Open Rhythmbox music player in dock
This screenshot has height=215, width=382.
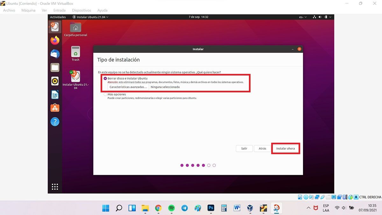55,81
